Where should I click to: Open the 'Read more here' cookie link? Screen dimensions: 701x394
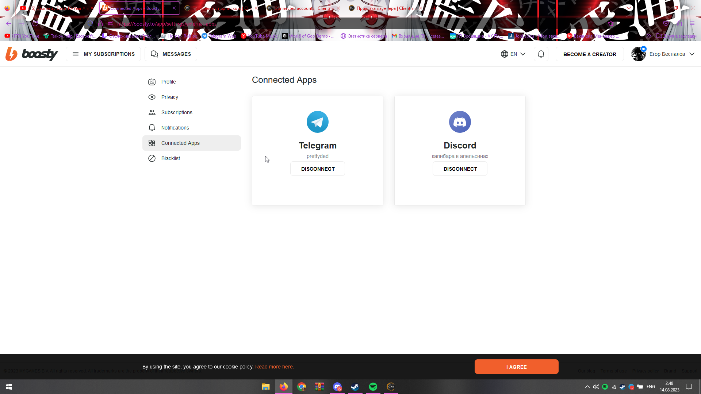274,367
